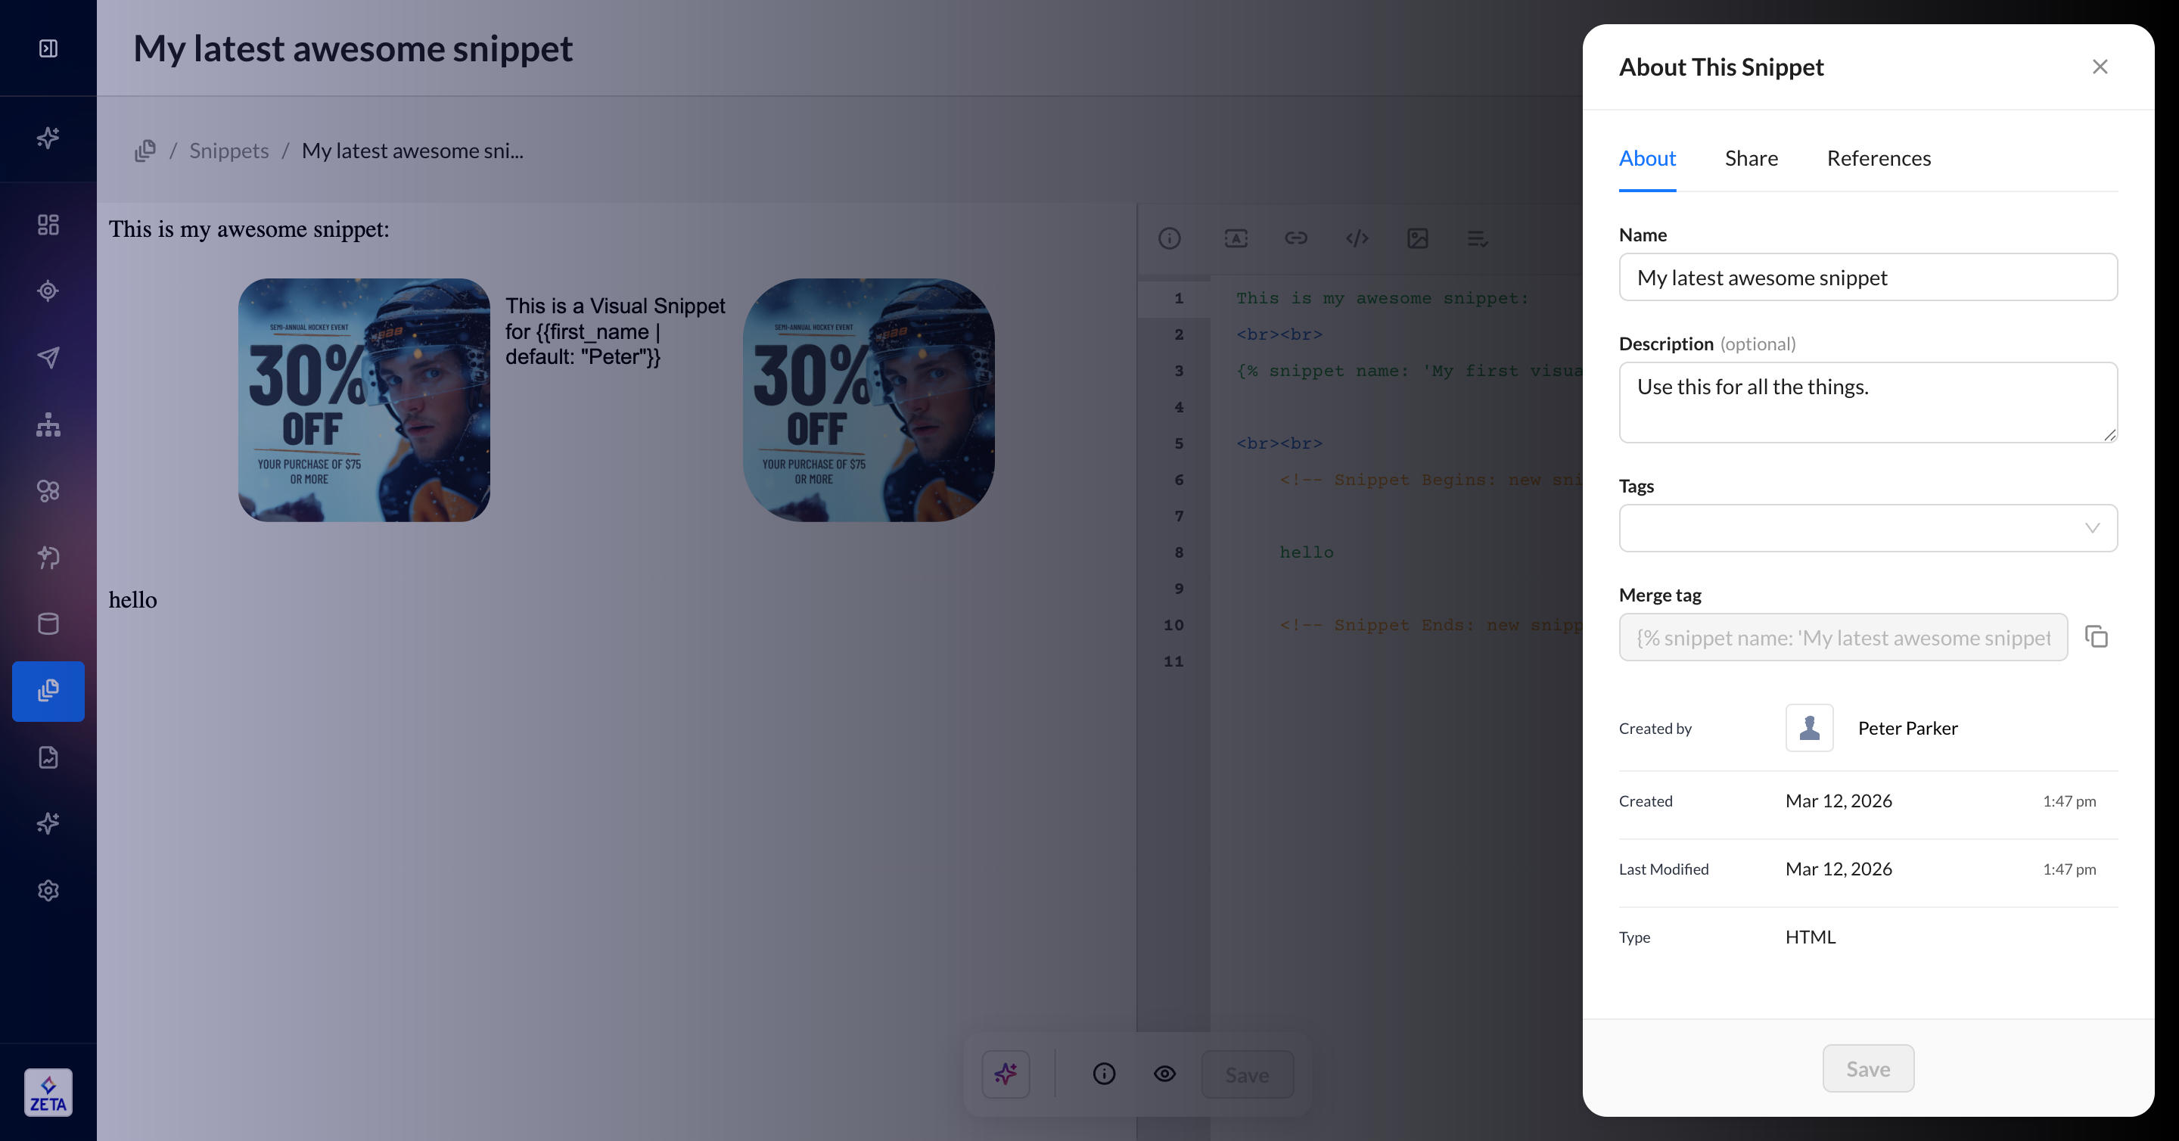The width and height of the screenshot is (2179, 1141).
Task: Click the code brackets icon in editor toolbar
Action: pyautogui.click(x=1357, y=238)
